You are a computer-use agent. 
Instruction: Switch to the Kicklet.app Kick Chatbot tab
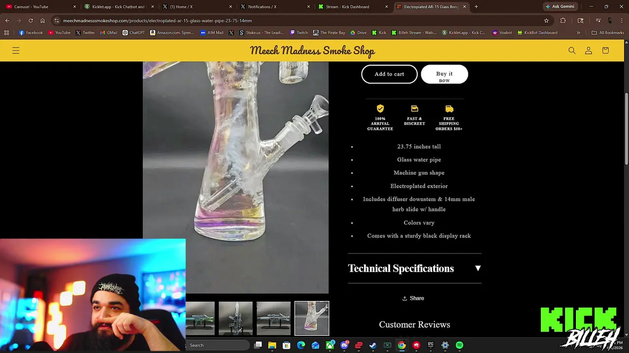(x=119, y=7)
